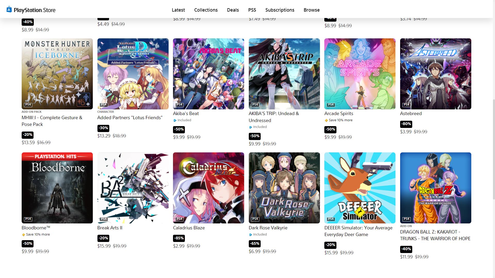The image size is (495, 278).
Task: Open the Collections menu item
Action: [206, 10]
